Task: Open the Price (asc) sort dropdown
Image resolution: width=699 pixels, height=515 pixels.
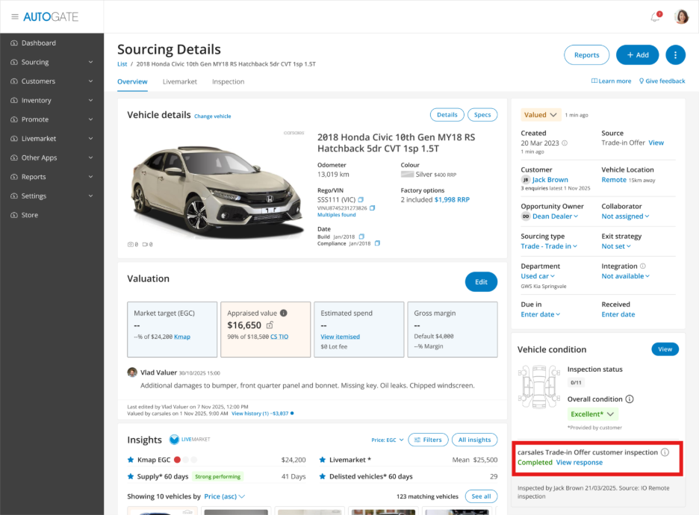Action: pyautogui.click(x=225, y=496)
